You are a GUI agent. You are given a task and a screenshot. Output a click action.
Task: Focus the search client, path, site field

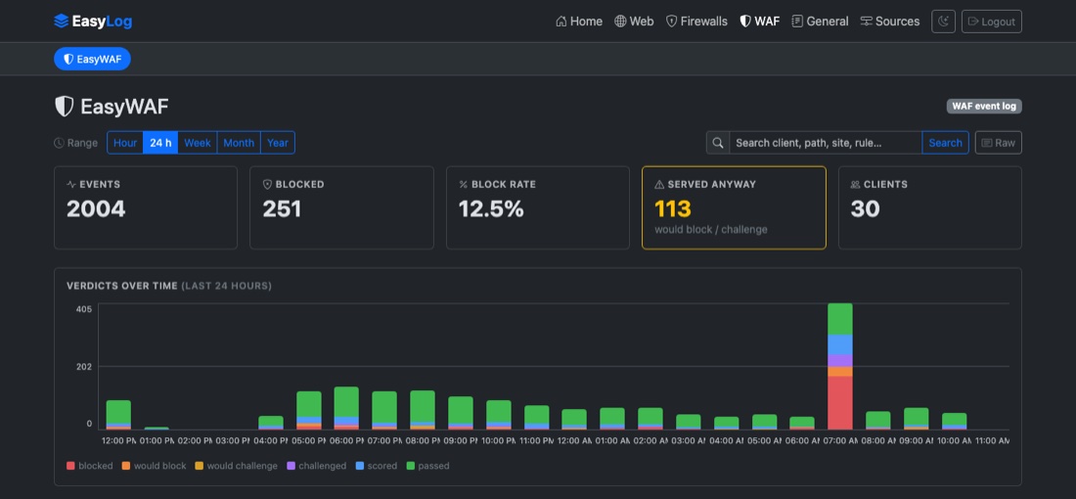coord(826,143)
